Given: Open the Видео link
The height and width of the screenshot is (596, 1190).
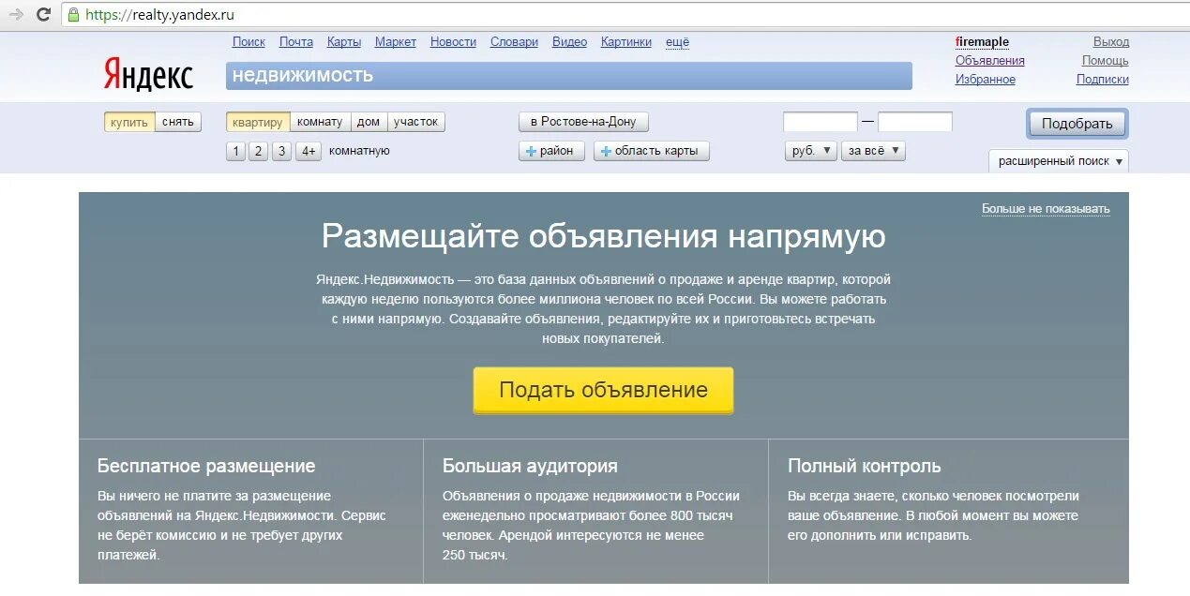Looking at the screenshot, I should coord(569,42).
